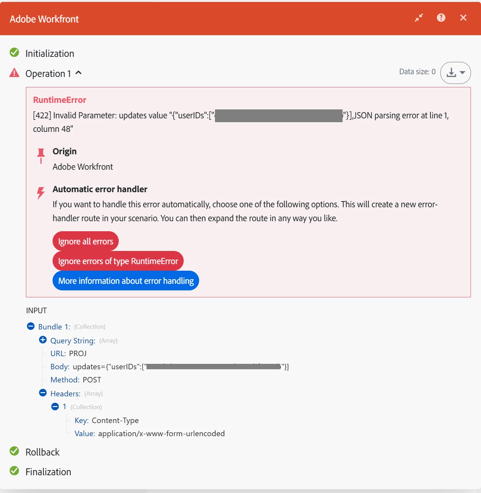This screenshot has width=481, height=493.
Task: Select the Initialization step label
Action: pos(50,53)
